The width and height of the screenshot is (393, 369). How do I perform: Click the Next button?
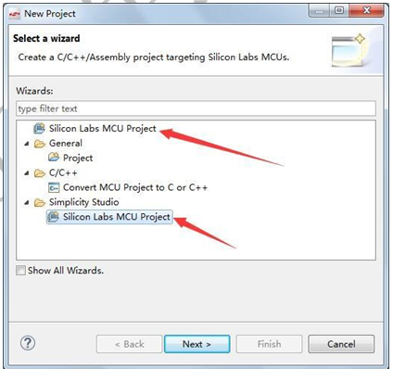tap(197, 344)
